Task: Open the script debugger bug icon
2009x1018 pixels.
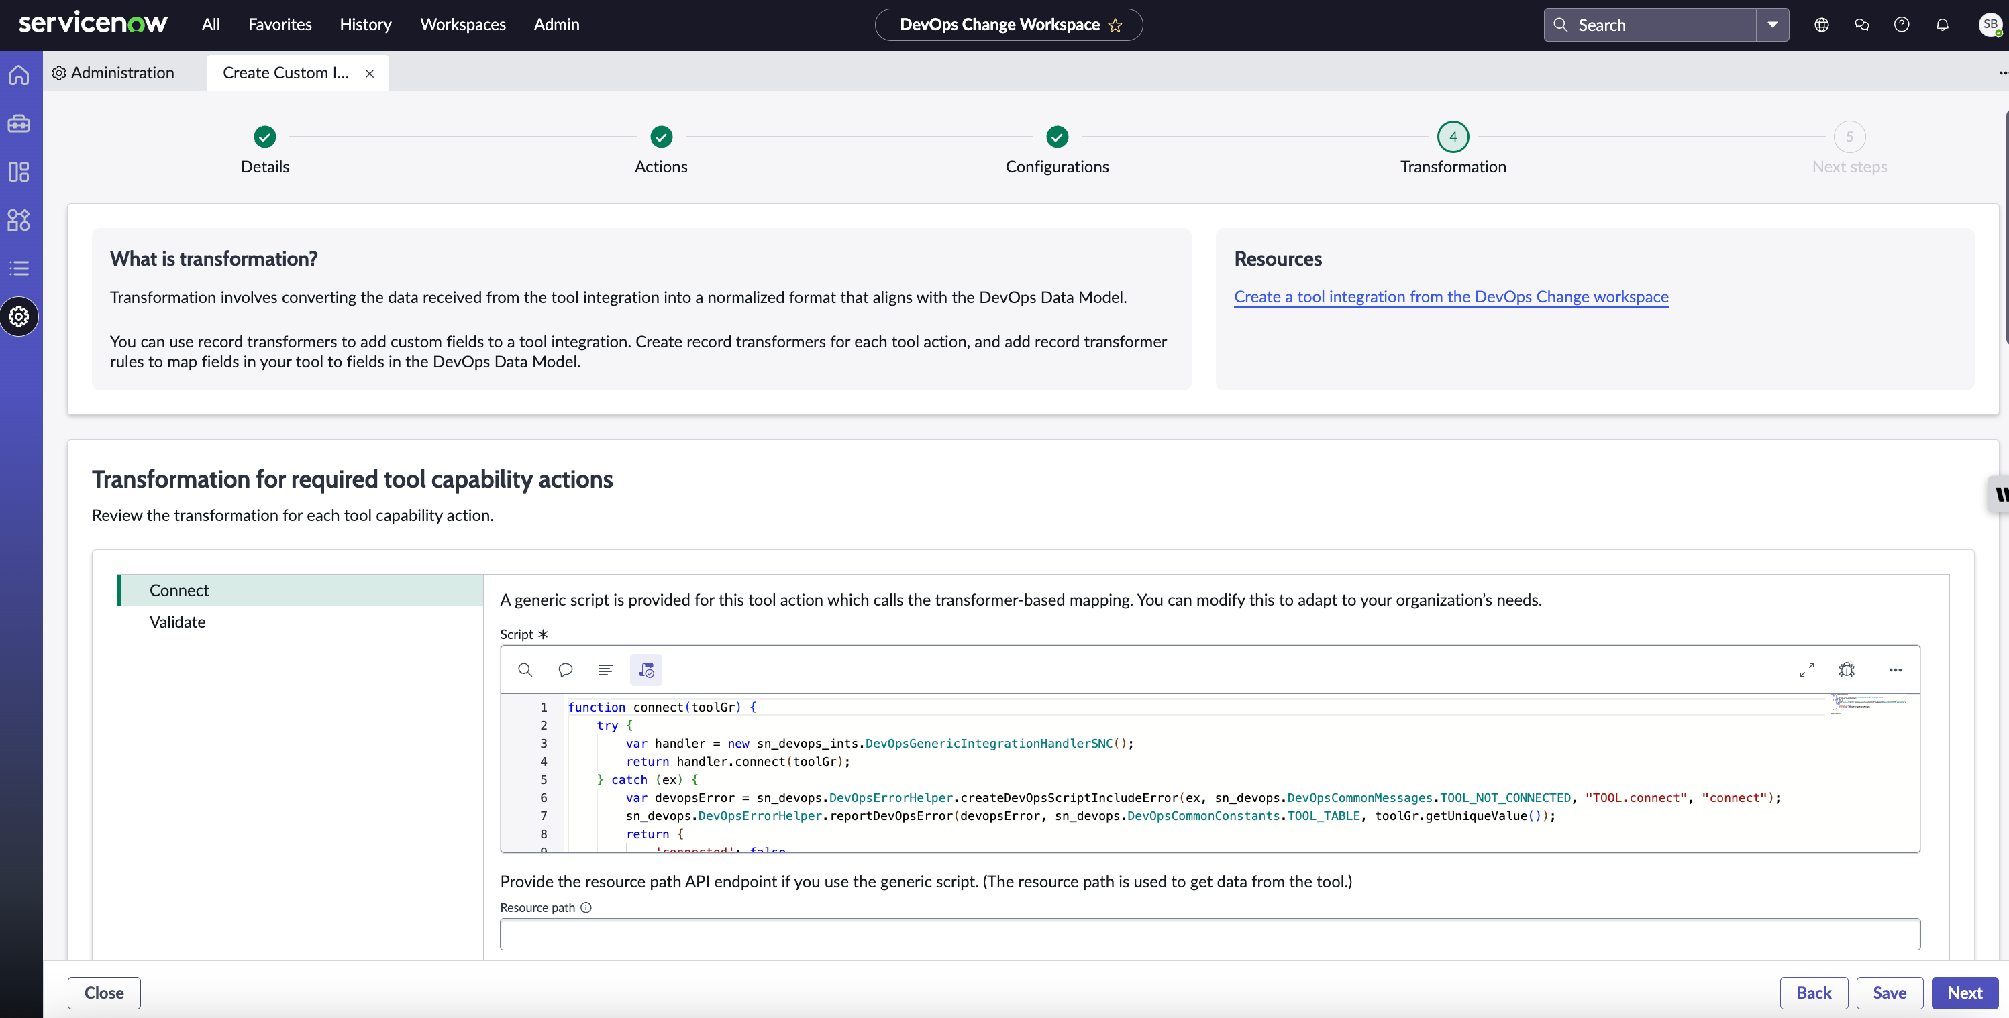Action: click(x=1847, y=669)
